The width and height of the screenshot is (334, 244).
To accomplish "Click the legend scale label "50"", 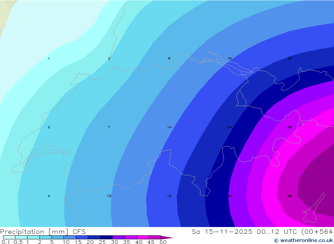I will (163, 242).
